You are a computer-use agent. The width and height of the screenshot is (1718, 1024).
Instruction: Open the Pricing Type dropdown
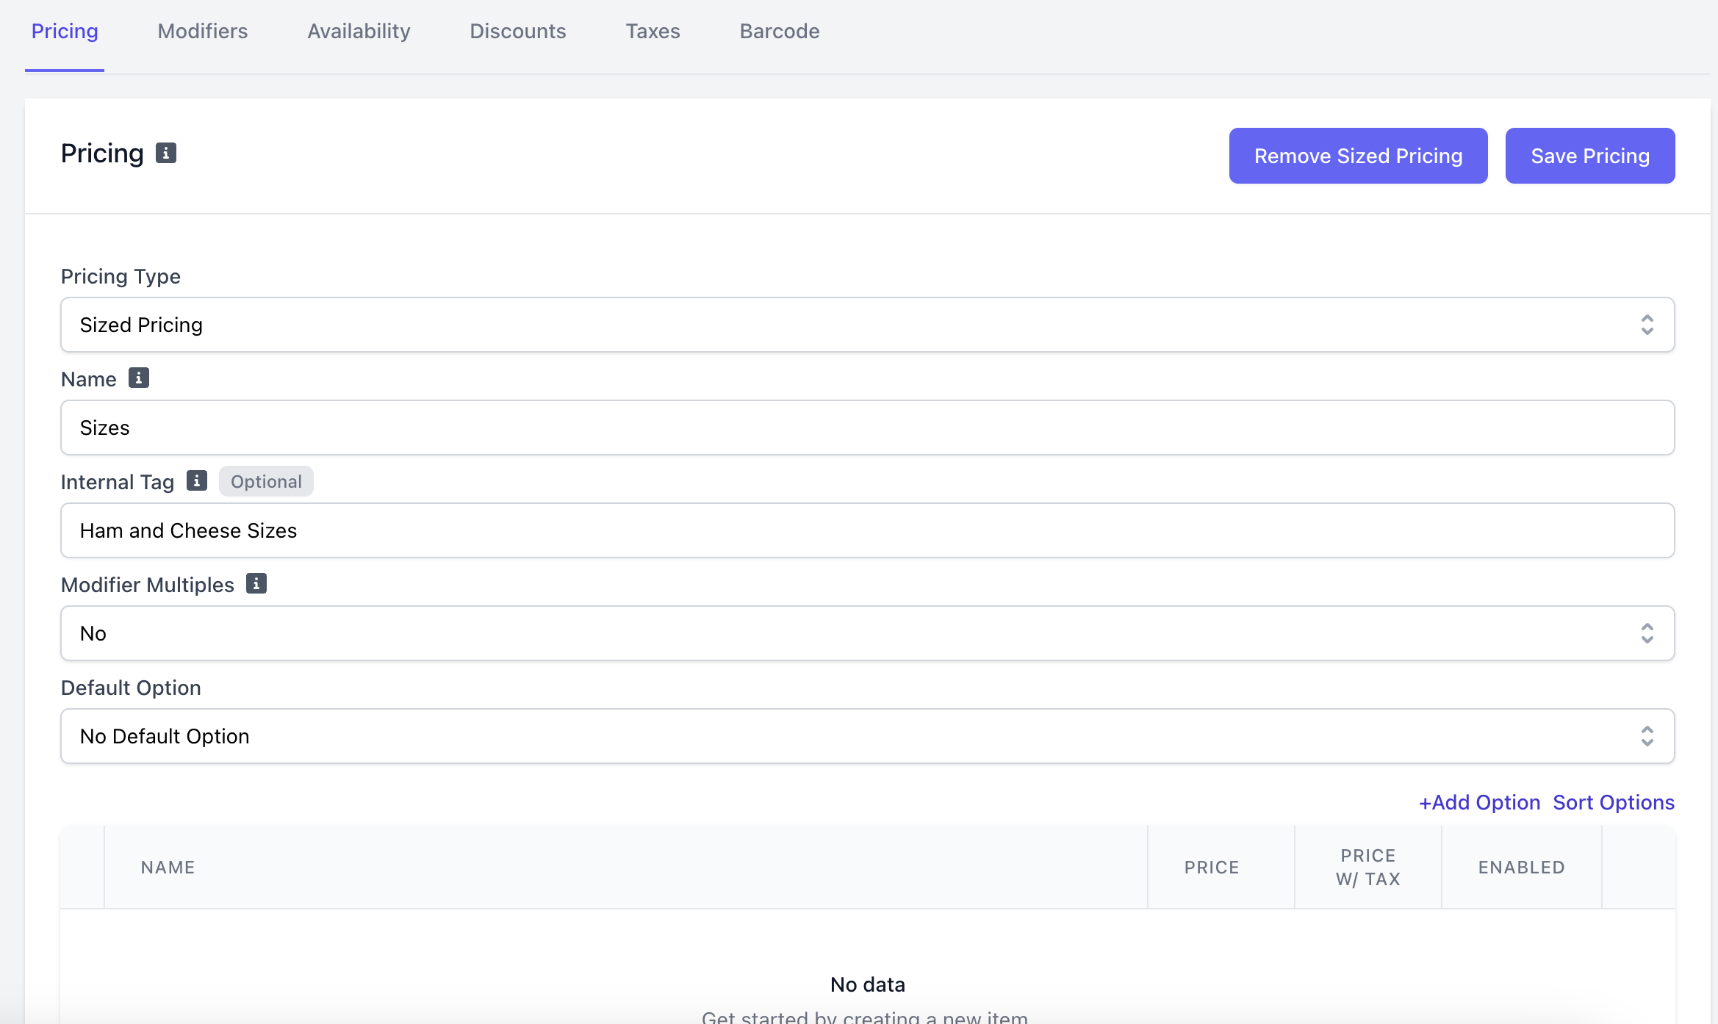[x=867, y=325]
